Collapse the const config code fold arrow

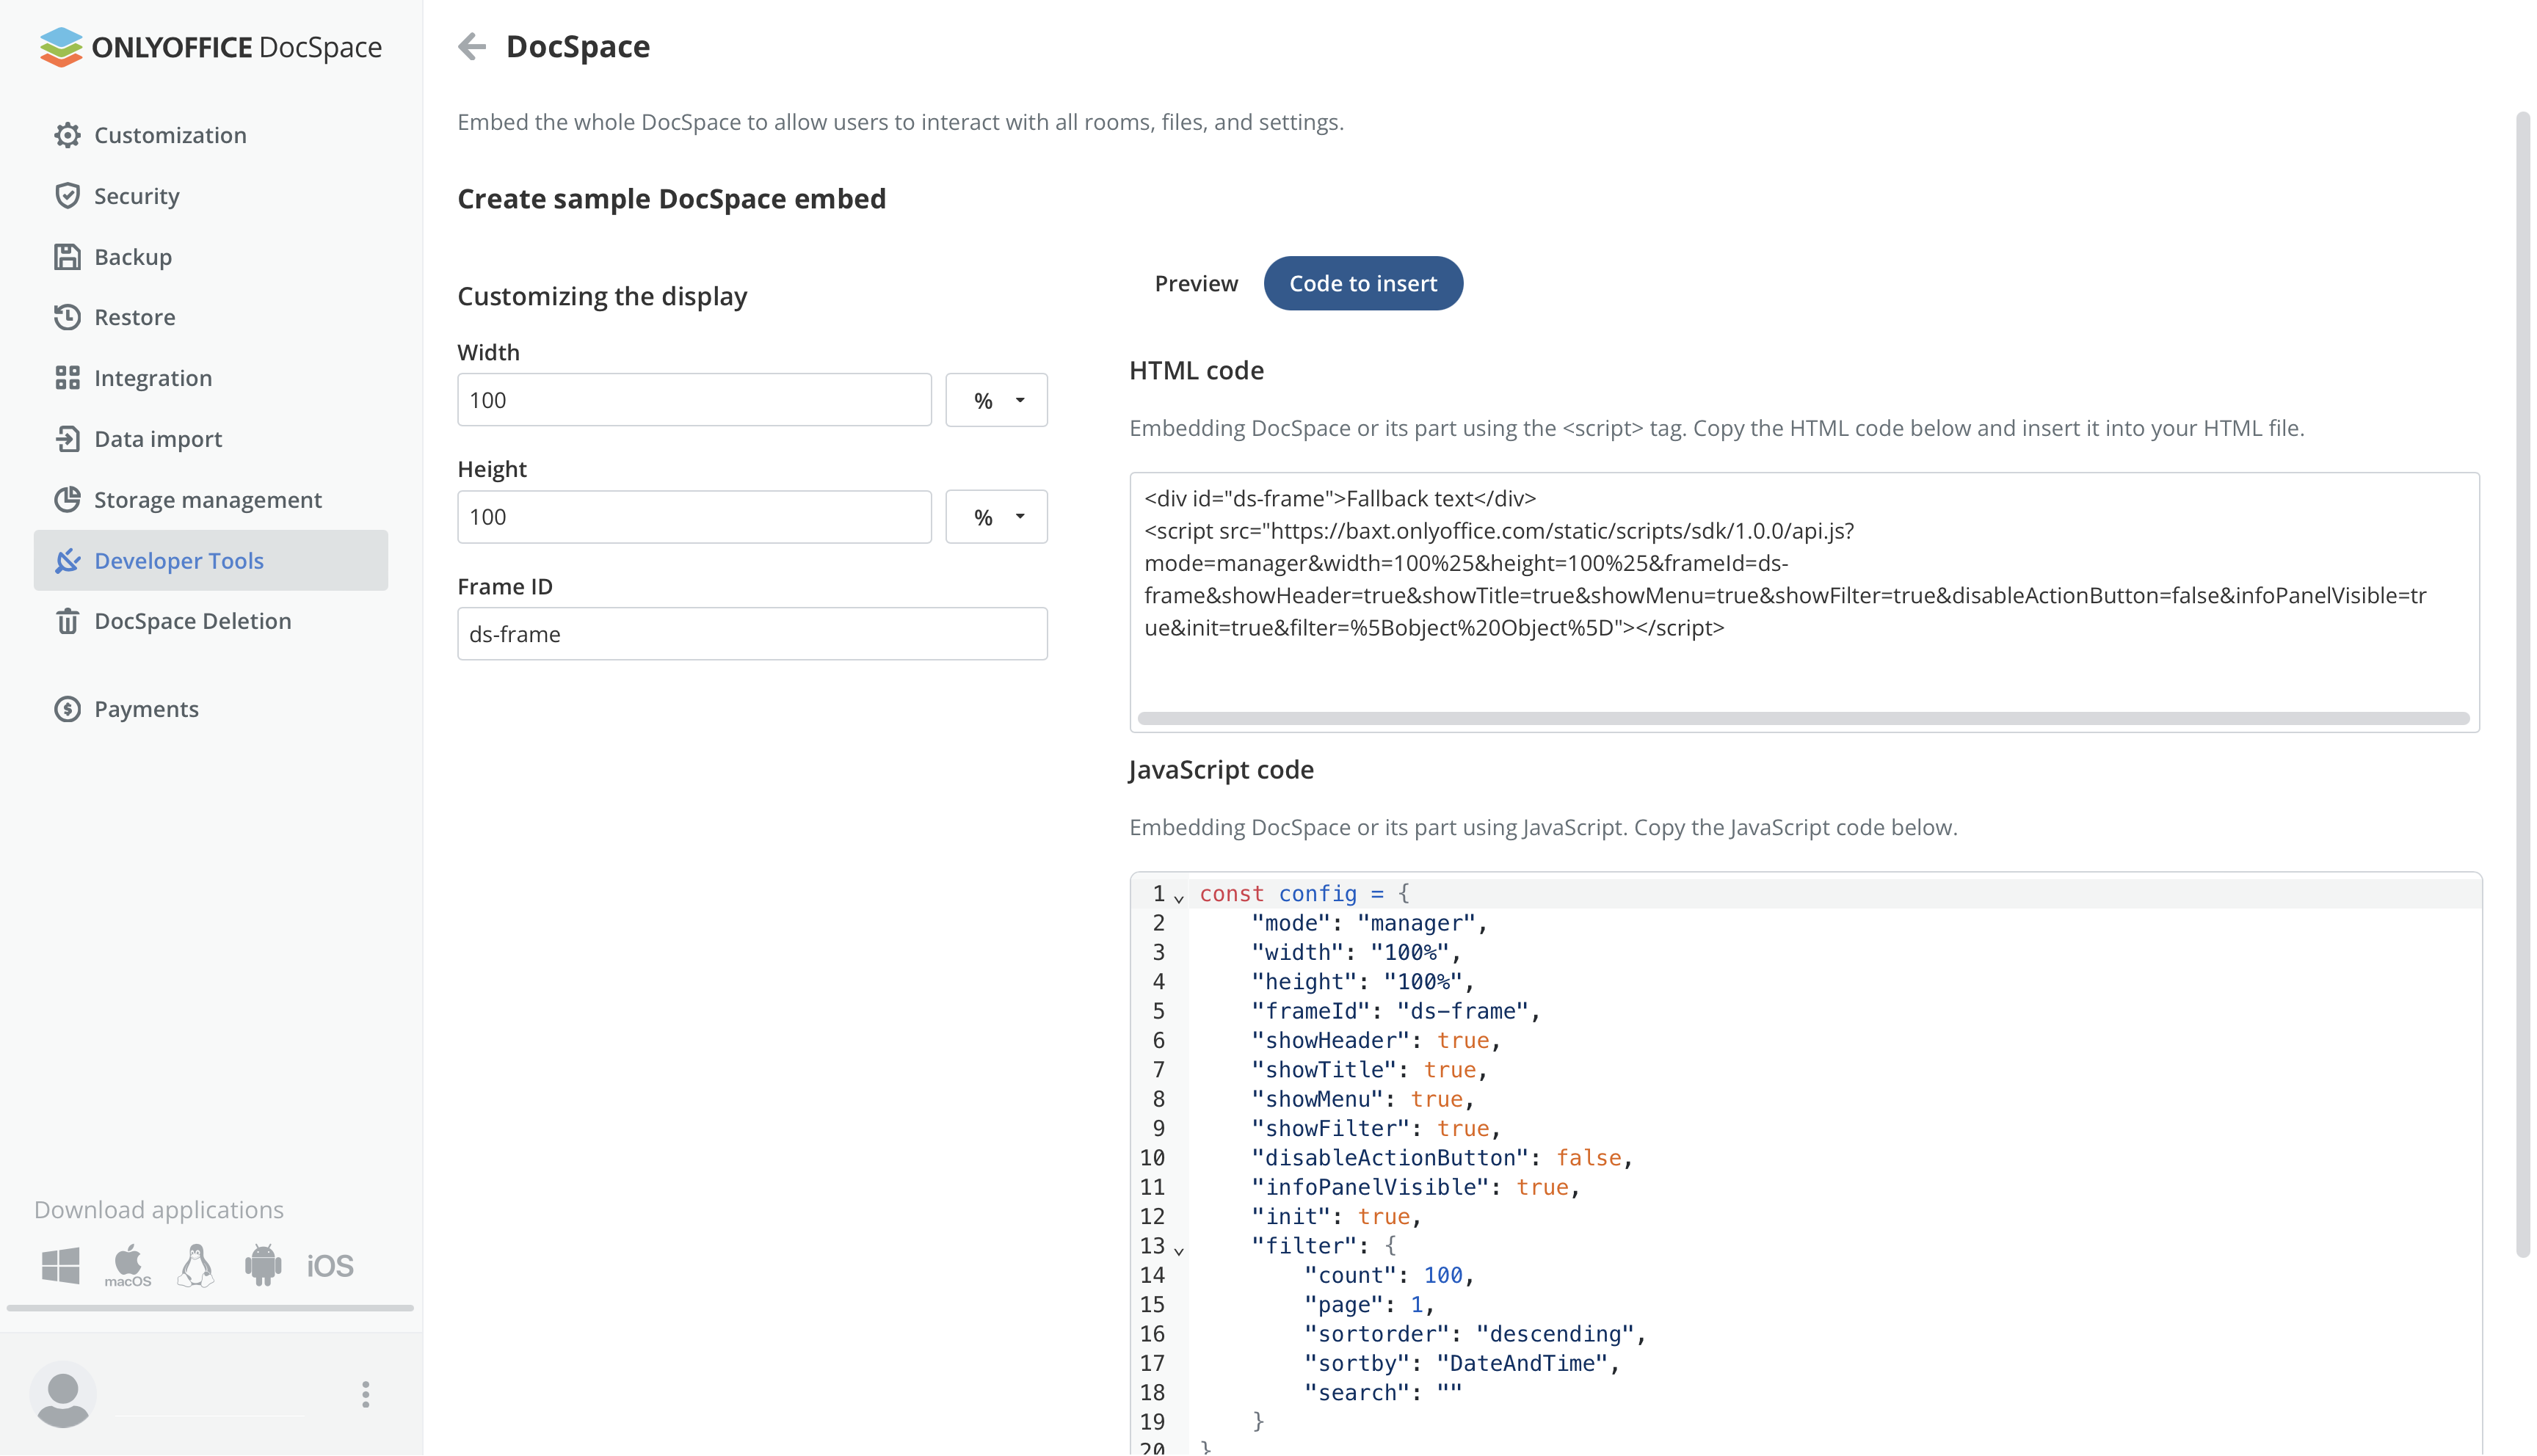coord(1179,898)
